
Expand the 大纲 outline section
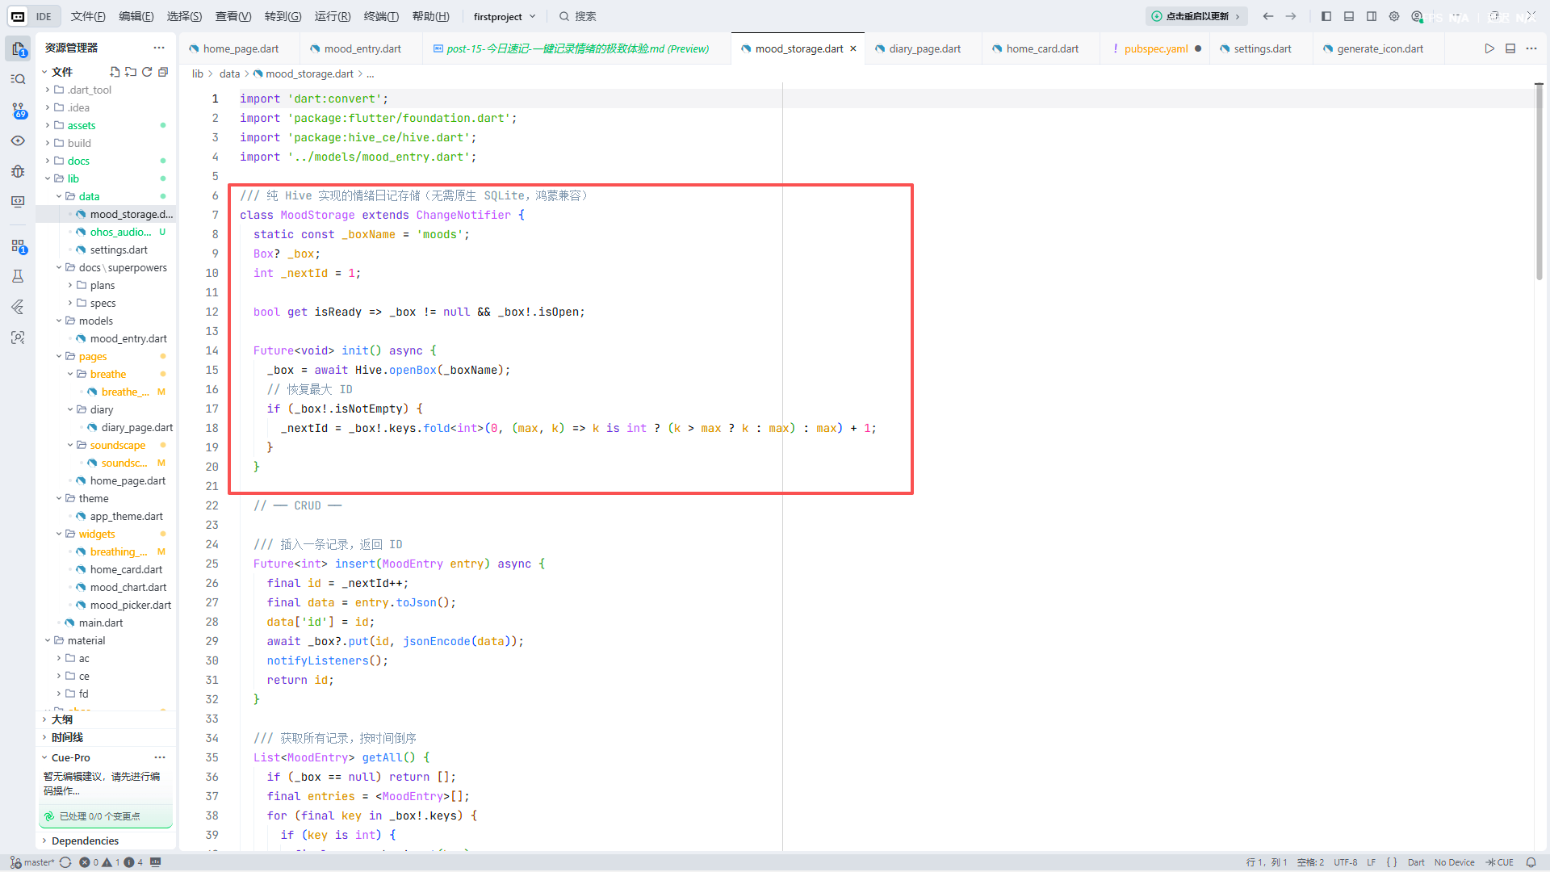105,719
